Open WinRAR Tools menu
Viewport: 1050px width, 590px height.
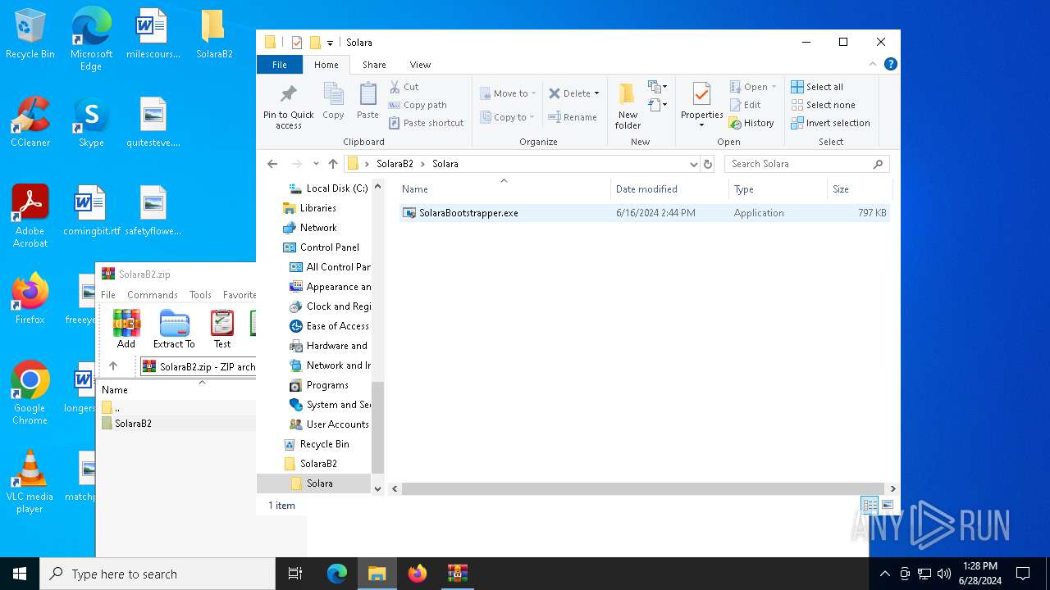click(200, 294)
